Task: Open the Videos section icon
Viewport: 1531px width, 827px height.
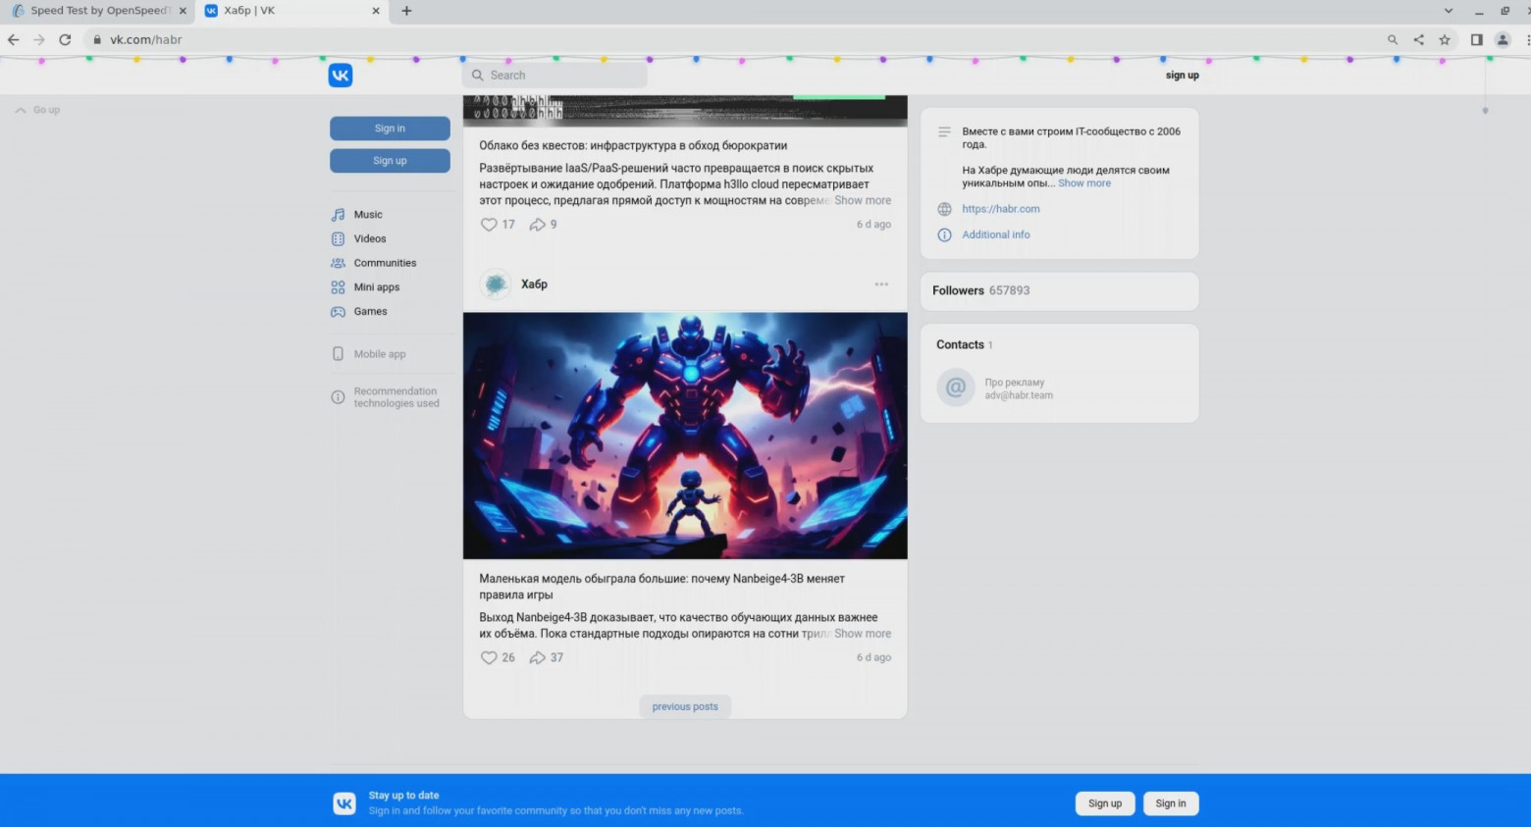Action: (x=338, y=239)
